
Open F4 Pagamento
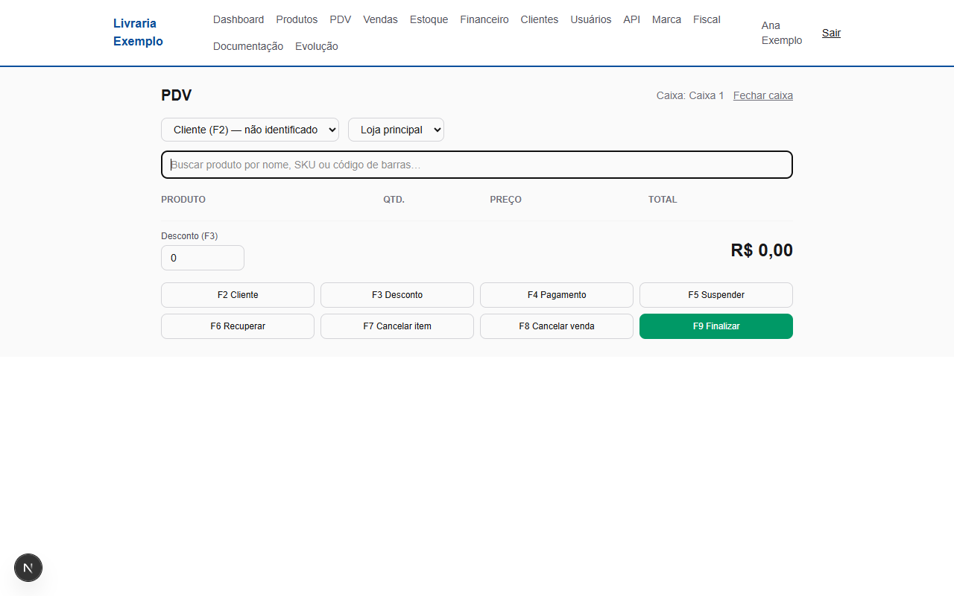tap(557, 295)
